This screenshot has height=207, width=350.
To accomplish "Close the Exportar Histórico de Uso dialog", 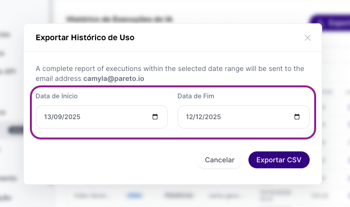I will [x=308, y=38].
